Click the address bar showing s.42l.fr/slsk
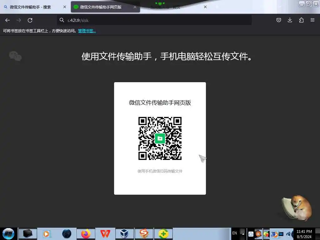Image resolution: width=320 pixels, height=240 pixels. point(154,20)
